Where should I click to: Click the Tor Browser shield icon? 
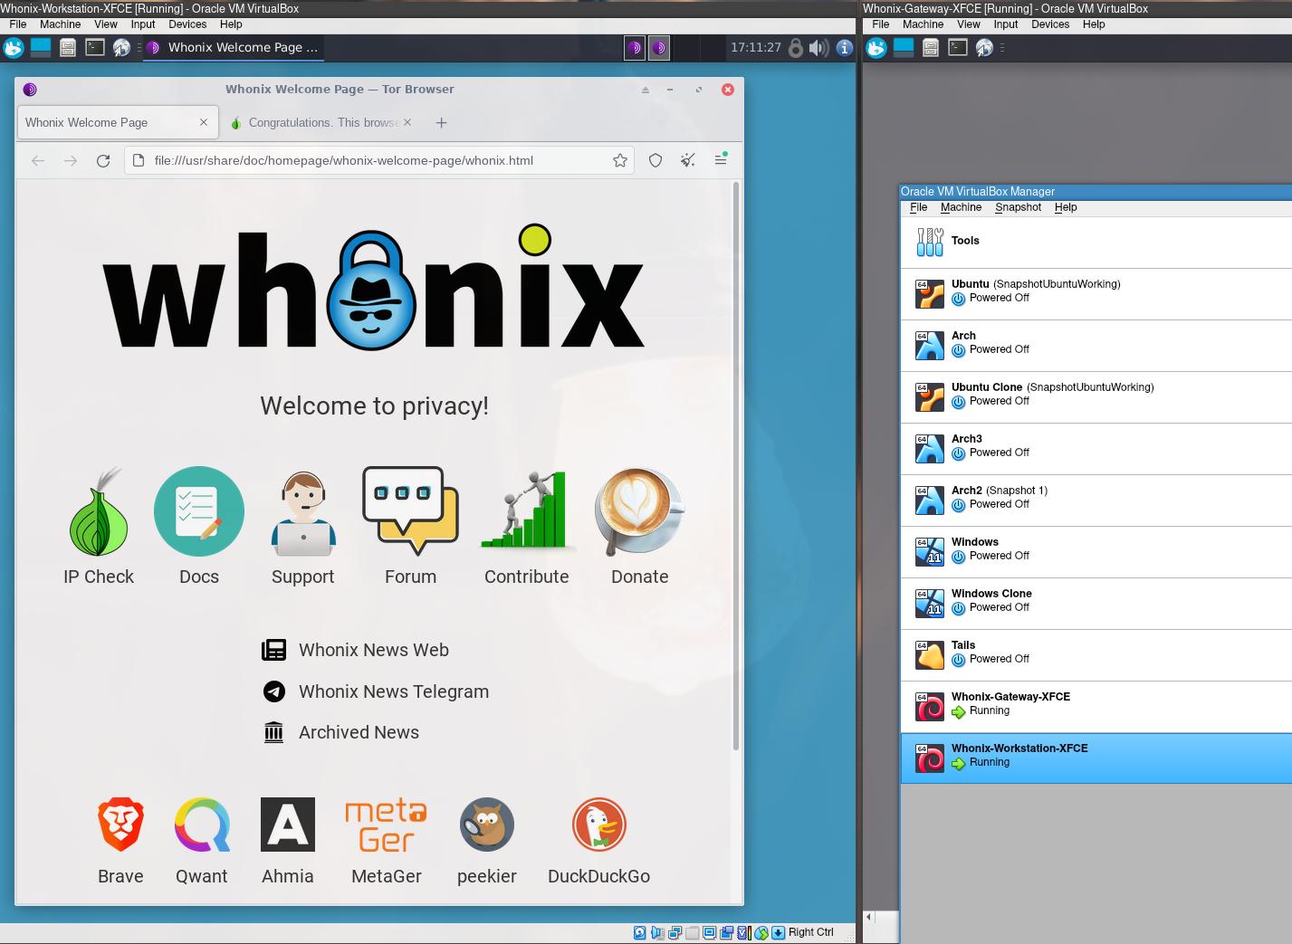[656, 160]
